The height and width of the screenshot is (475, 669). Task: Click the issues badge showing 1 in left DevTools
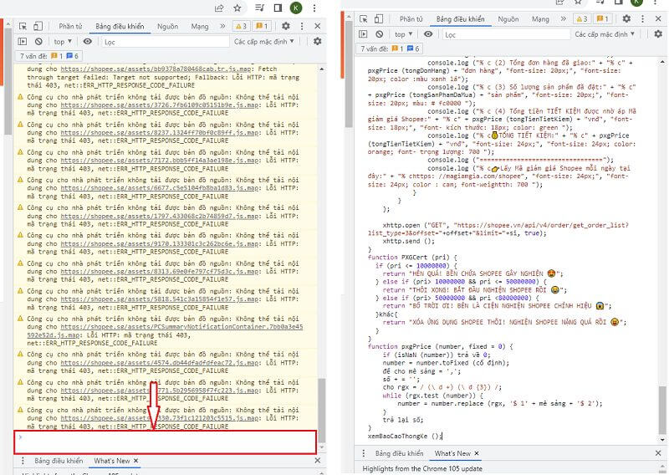[x=262, y=26]
